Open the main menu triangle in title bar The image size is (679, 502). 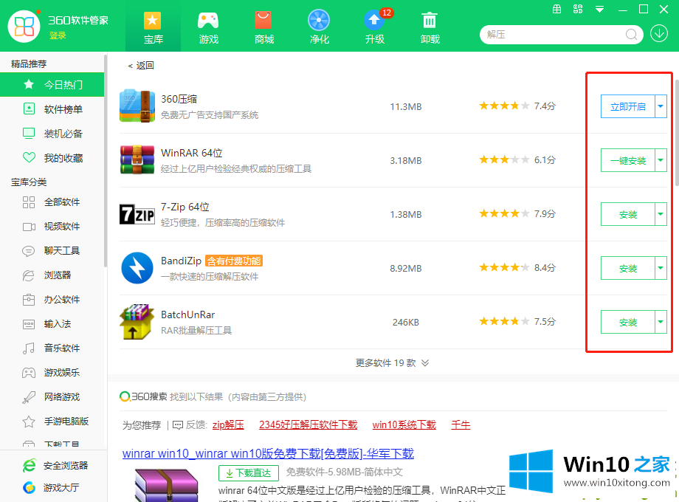(x=599, y=9)
